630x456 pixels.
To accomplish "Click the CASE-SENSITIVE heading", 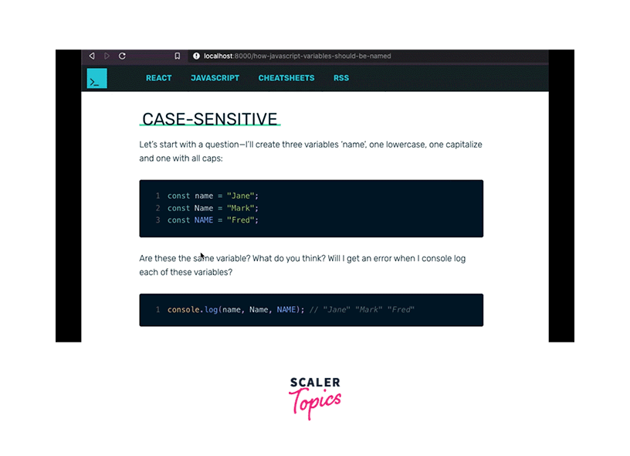I will 209,119.
